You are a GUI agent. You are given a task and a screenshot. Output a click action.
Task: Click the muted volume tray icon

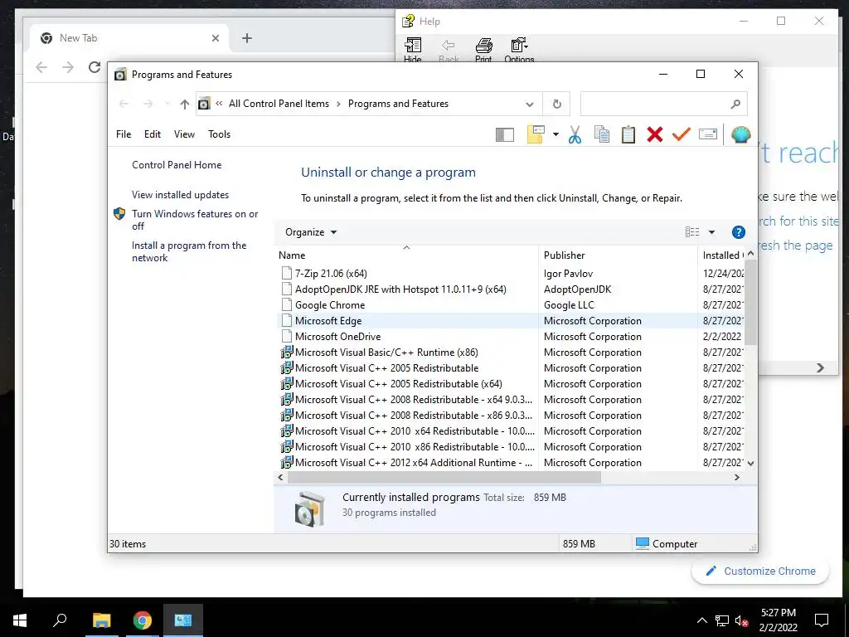click(742, 620)
